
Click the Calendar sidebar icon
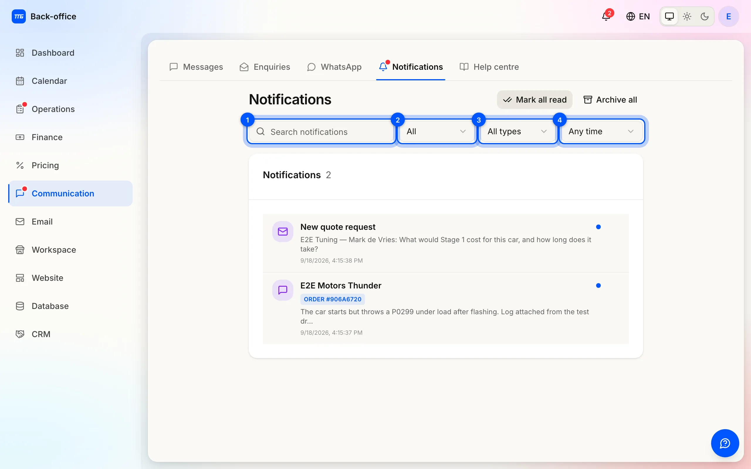coord(20,81)
